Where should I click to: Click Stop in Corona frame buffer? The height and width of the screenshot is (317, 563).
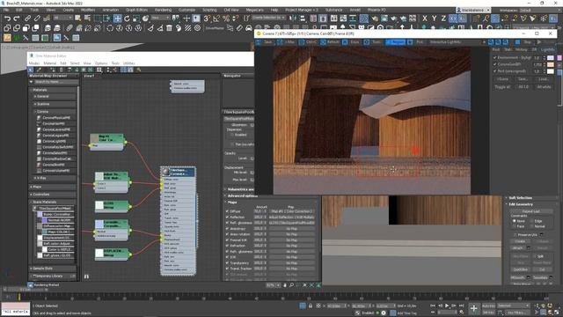[523, 42]
